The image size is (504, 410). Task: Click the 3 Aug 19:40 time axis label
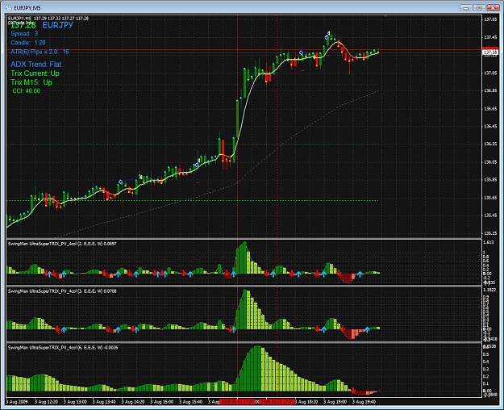(364, 402)
